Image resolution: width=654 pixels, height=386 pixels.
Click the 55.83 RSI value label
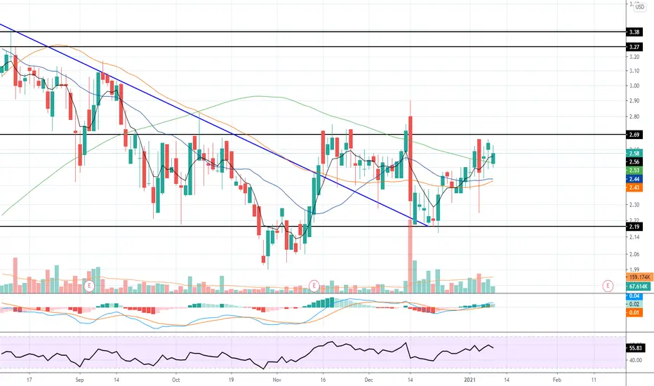[635, 348]
